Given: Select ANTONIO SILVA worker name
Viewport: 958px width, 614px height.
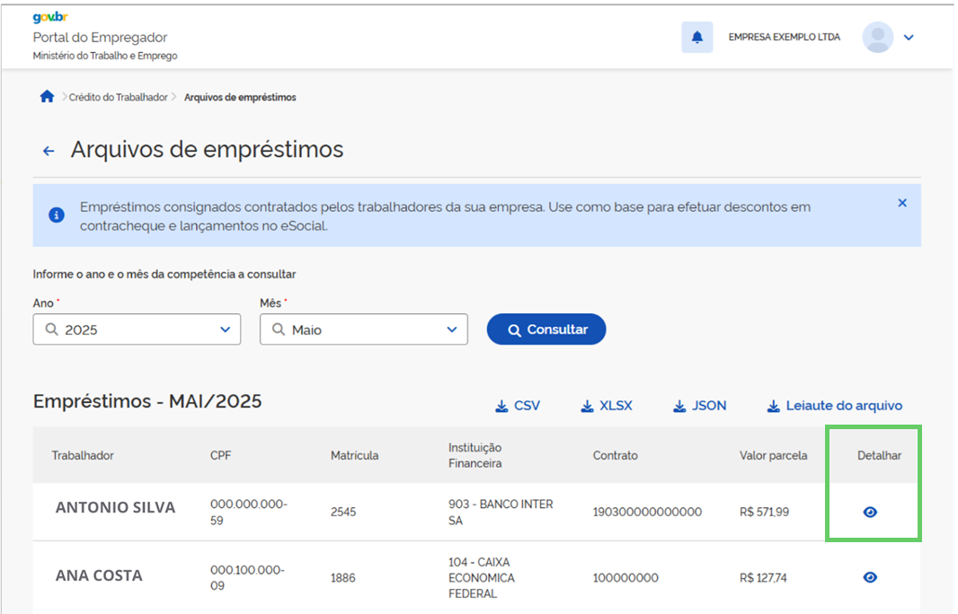Looking at the screenshot, I should [115, 507].
